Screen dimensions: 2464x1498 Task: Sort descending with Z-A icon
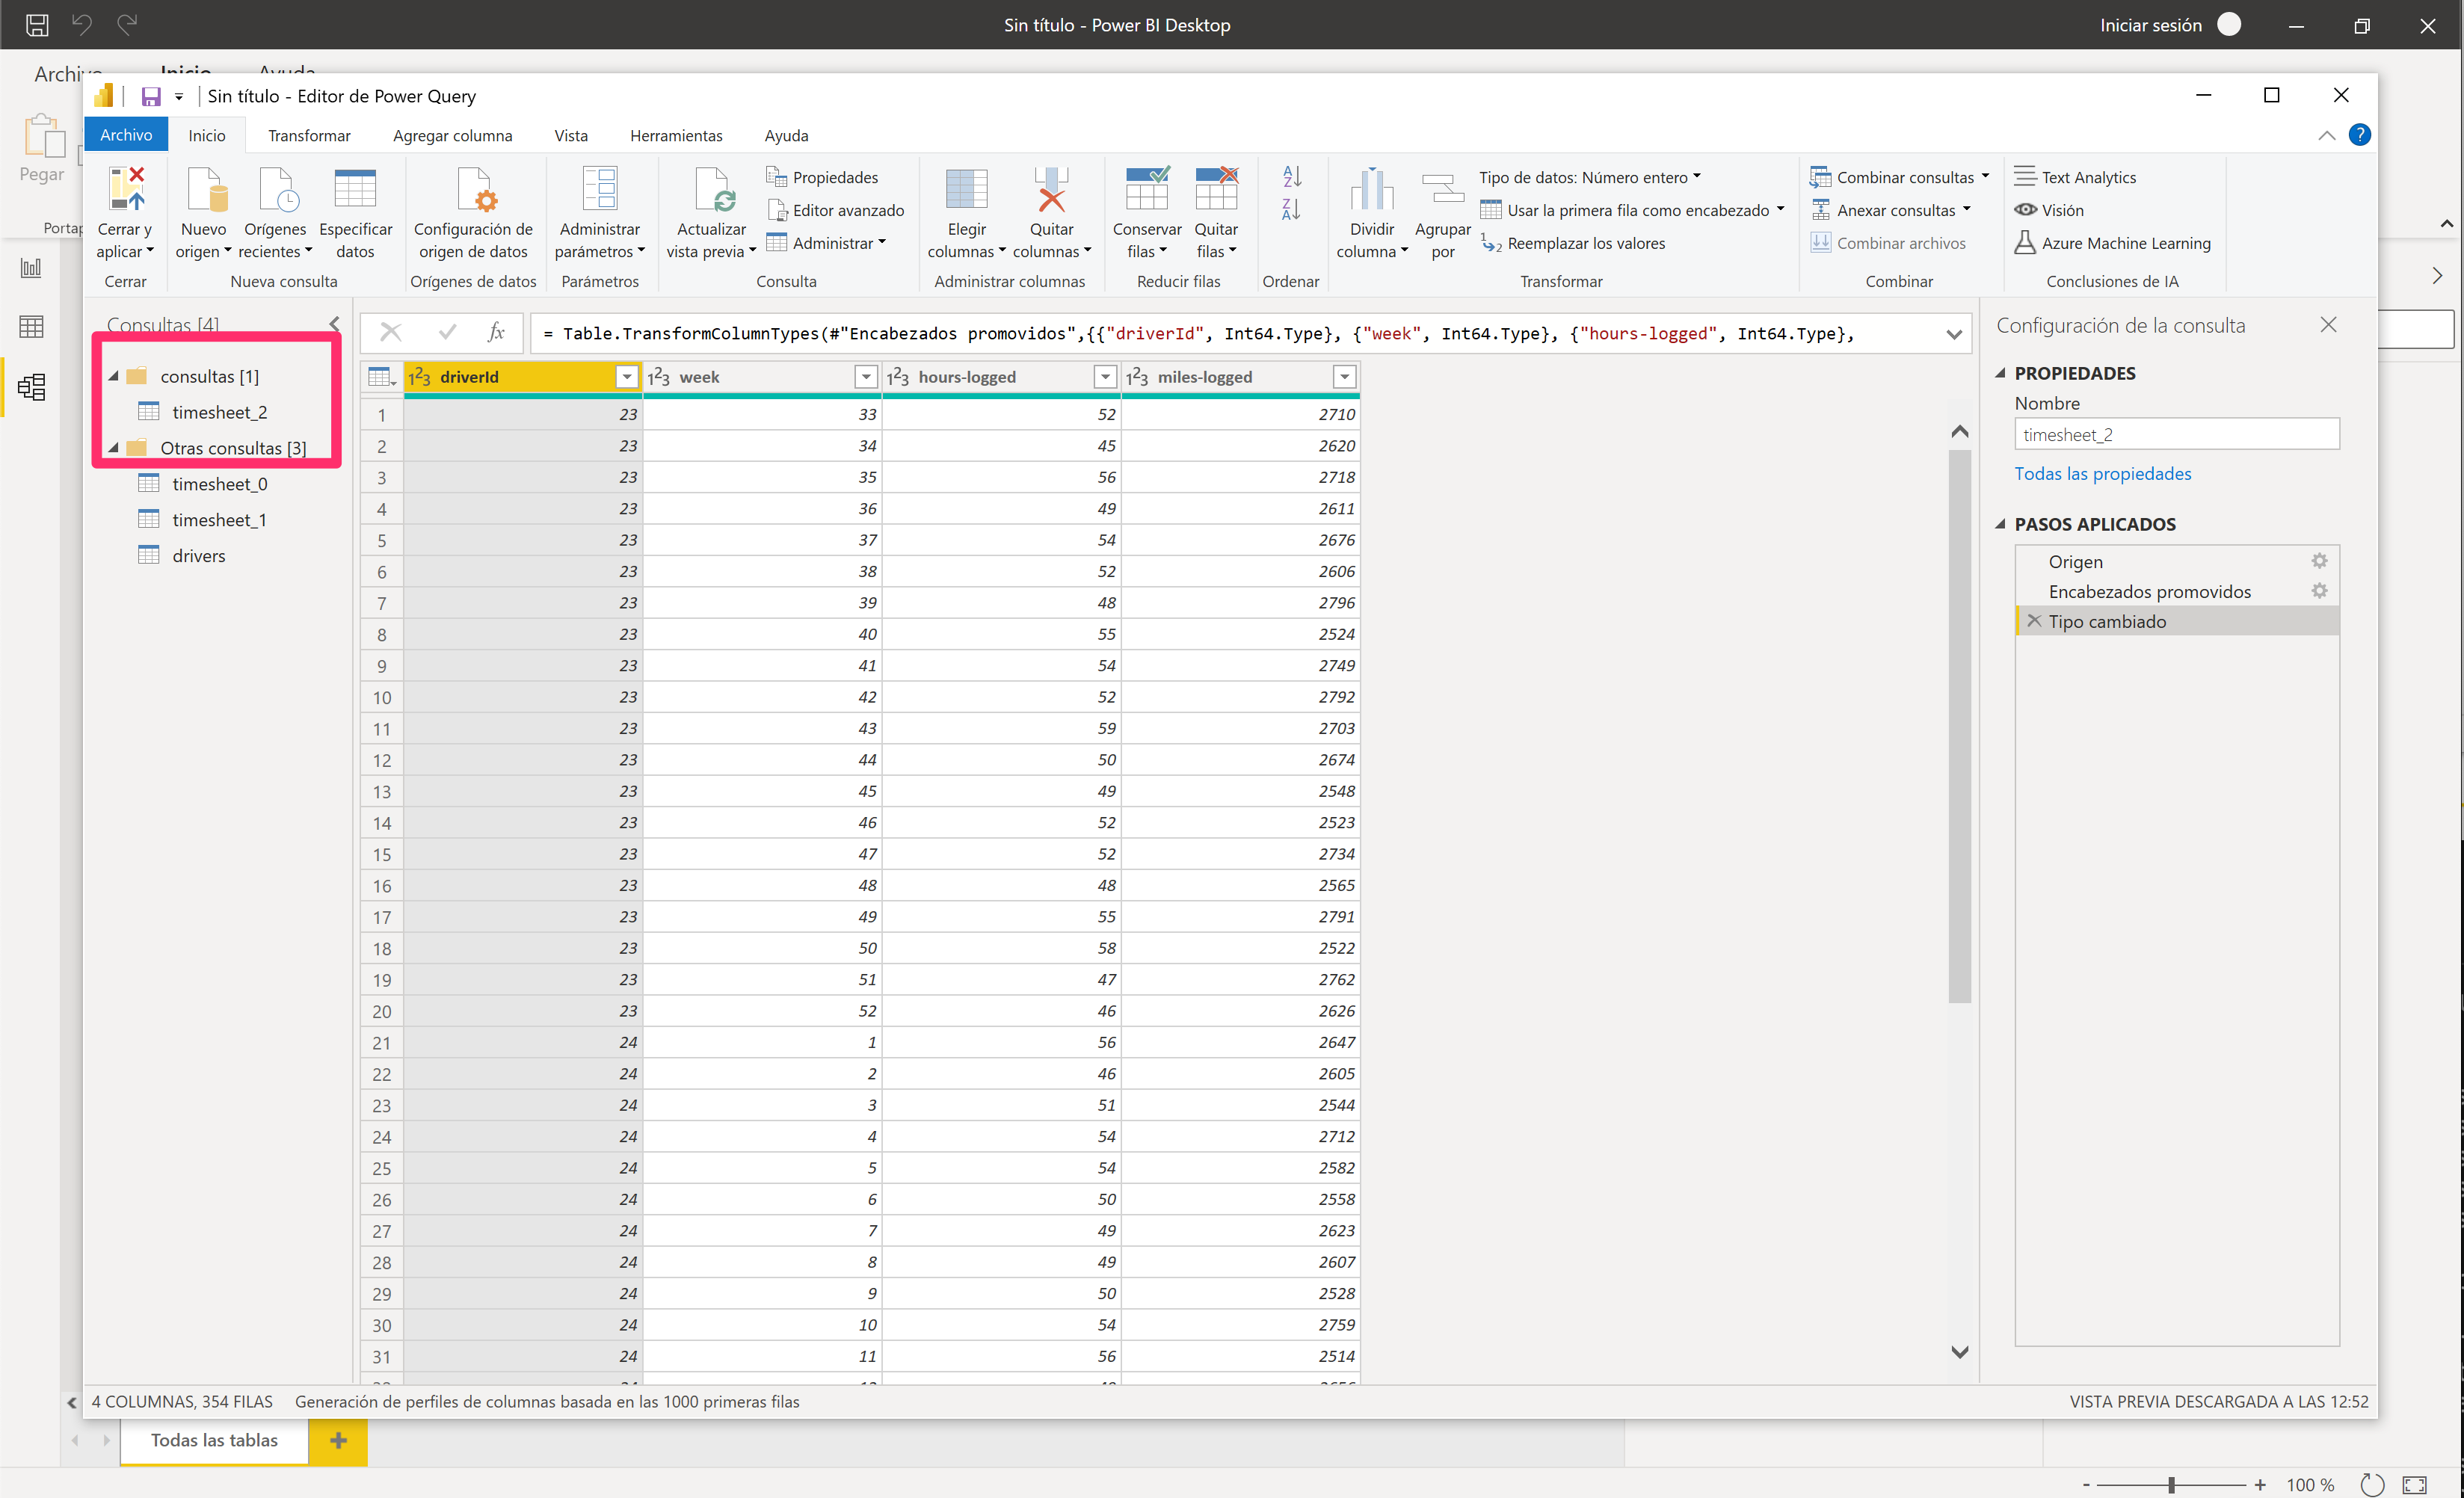click(1291, 209)
